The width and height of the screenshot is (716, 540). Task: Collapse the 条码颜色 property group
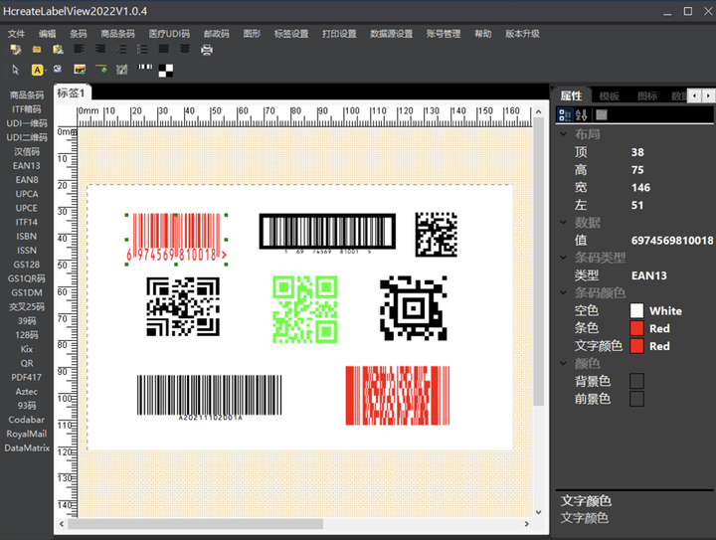[x=564, y=292]
